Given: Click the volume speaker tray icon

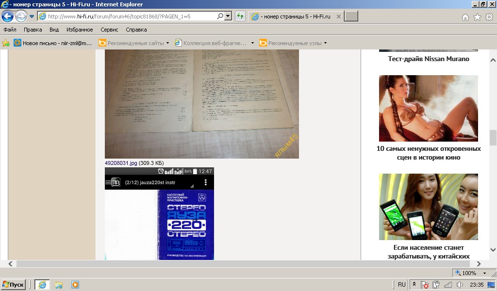Looking at the screenshot, I should 460,285.
